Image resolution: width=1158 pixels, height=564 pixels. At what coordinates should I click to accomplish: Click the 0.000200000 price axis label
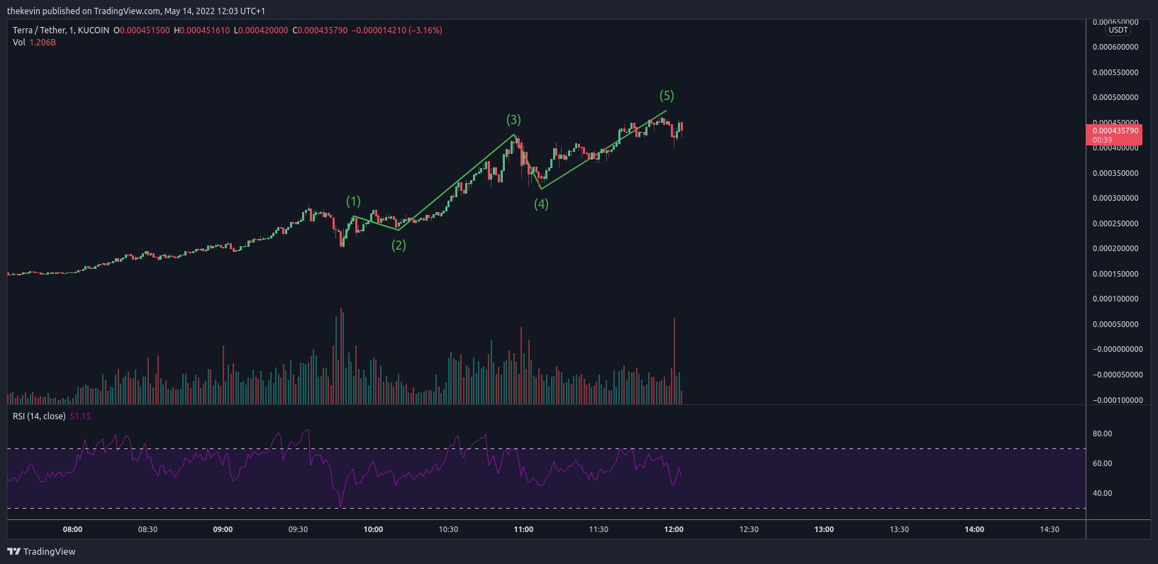[x=1115, y=249]
